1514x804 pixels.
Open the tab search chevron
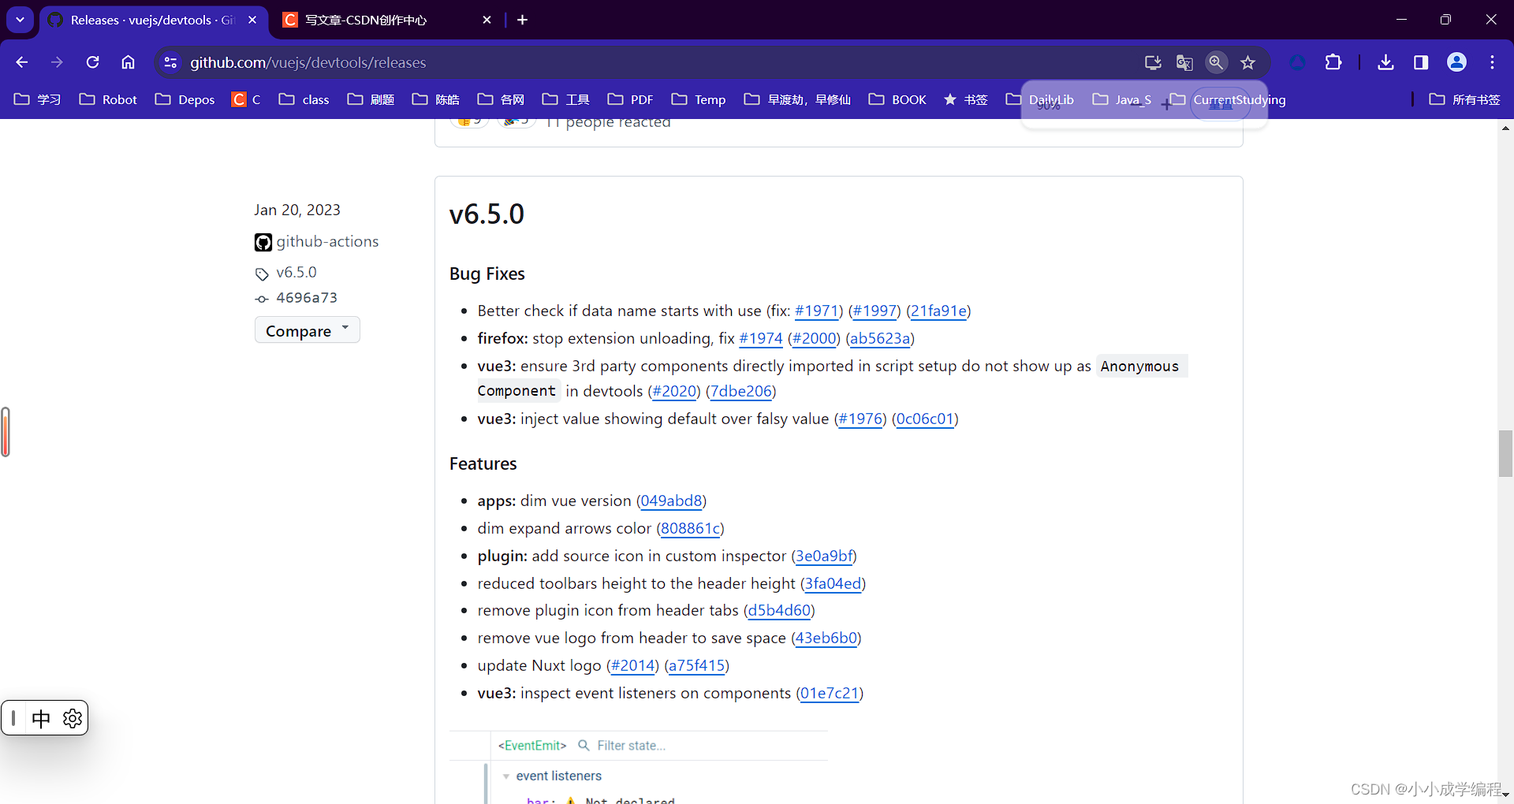[x=20, y=20]
